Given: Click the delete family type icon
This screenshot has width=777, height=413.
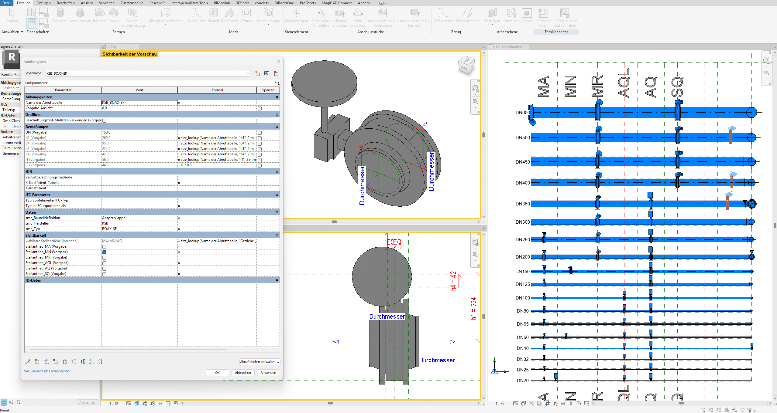Looking at the screenshot, I should tap(276, 73).
